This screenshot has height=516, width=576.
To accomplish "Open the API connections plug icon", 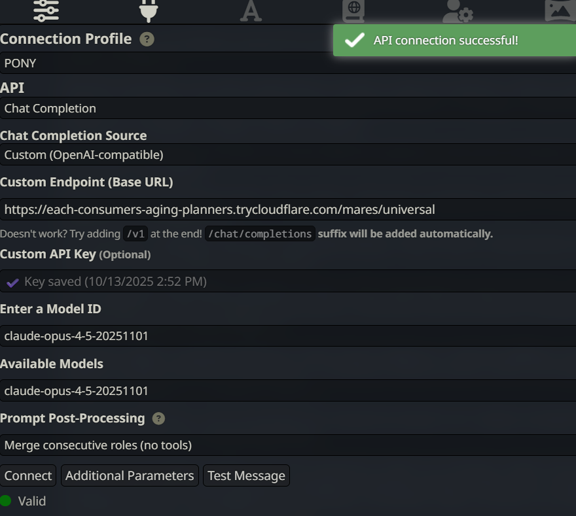I will (x=149, y=10).
